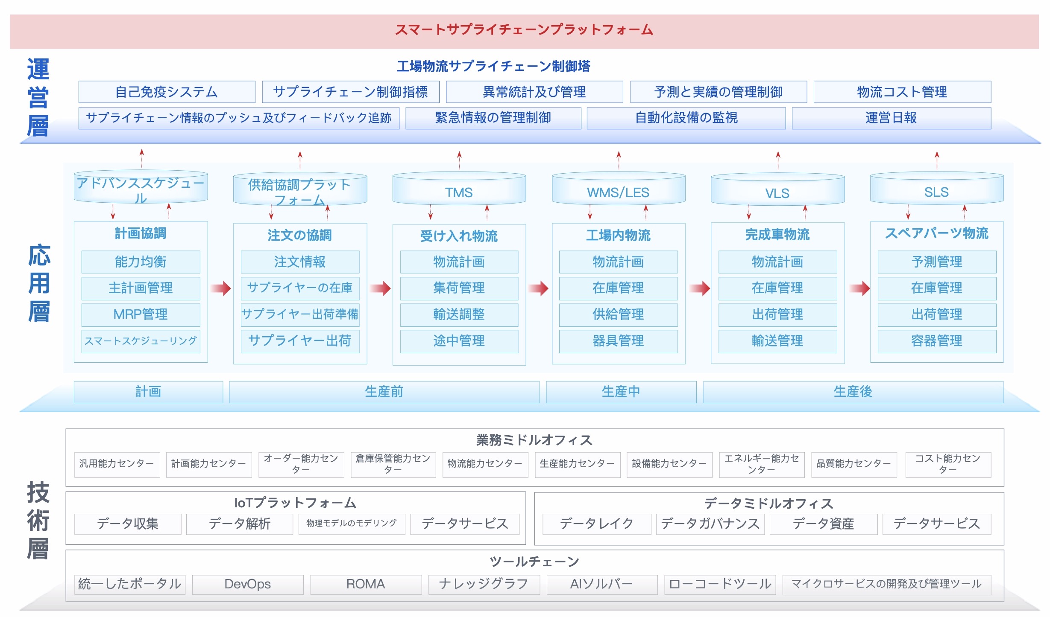This screenshot has width=1050, height=617.
Task: Select データガバナンス box
Action: click(710, 524)
